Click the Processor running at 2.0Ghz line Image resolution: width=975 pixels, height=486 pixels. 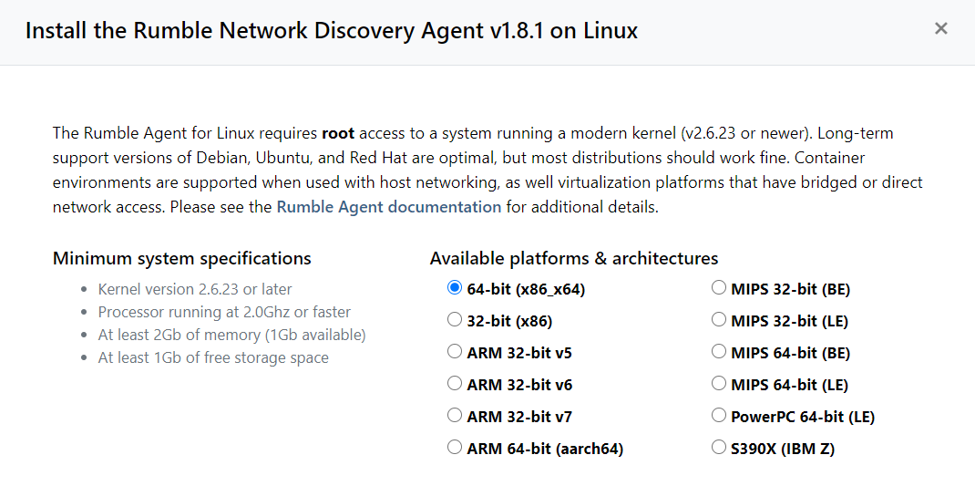tap(224, 313)
